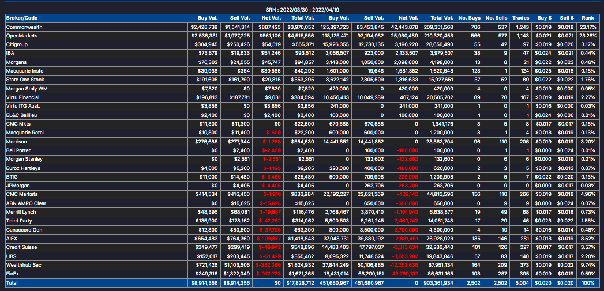Click the Total Vol. 903,361,934 cell
The width and height of the screenshot is (604, 291).
pyautogui.click(x=439, y=283)
